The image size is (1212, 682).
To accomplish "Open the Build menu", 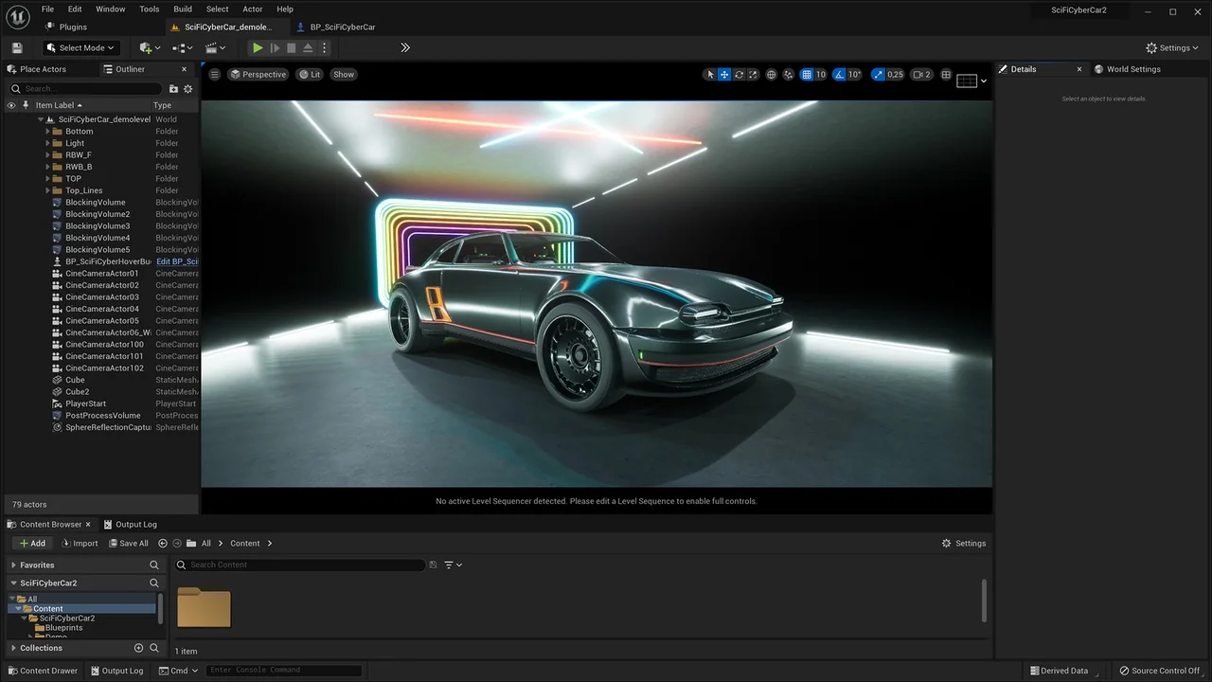I will [x=183, y=9].
